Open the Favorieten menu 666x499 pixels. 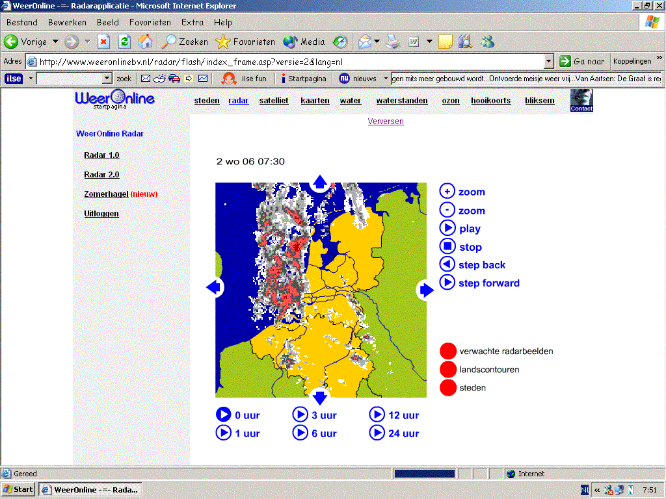click(150, 23)
